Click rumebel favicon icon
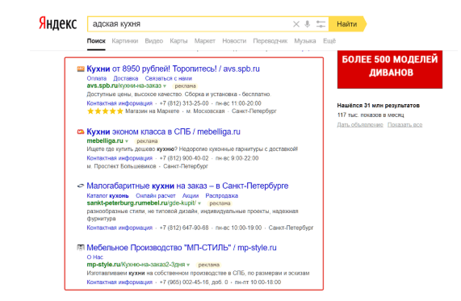 [x=81, y=186]
